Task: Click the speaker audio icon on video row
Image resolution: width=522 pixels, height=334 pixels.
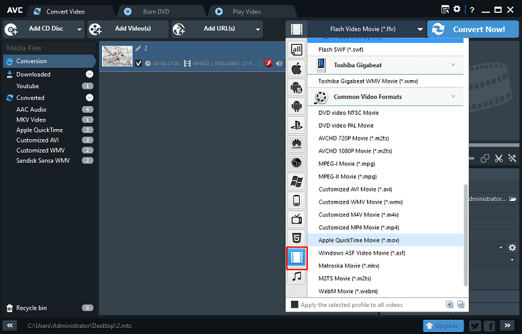Action: 279,63
